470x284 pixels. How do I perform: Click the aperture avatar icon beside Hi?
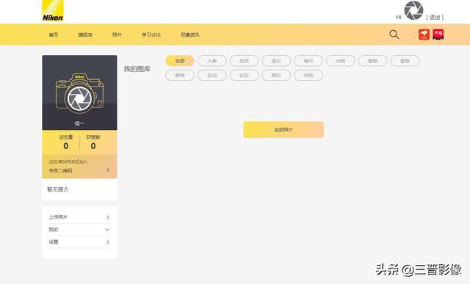click(x=413, y=10)
